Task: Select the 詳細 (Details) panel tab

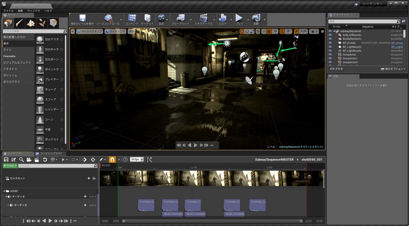Action: [343, 77]
